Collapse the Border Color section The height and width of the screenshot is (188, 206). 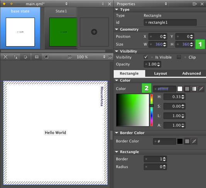[117, 133]
